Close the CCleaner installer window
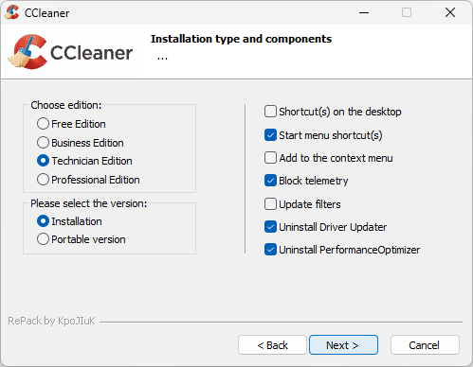Screen dimensions: 473x367 [450, 12]
